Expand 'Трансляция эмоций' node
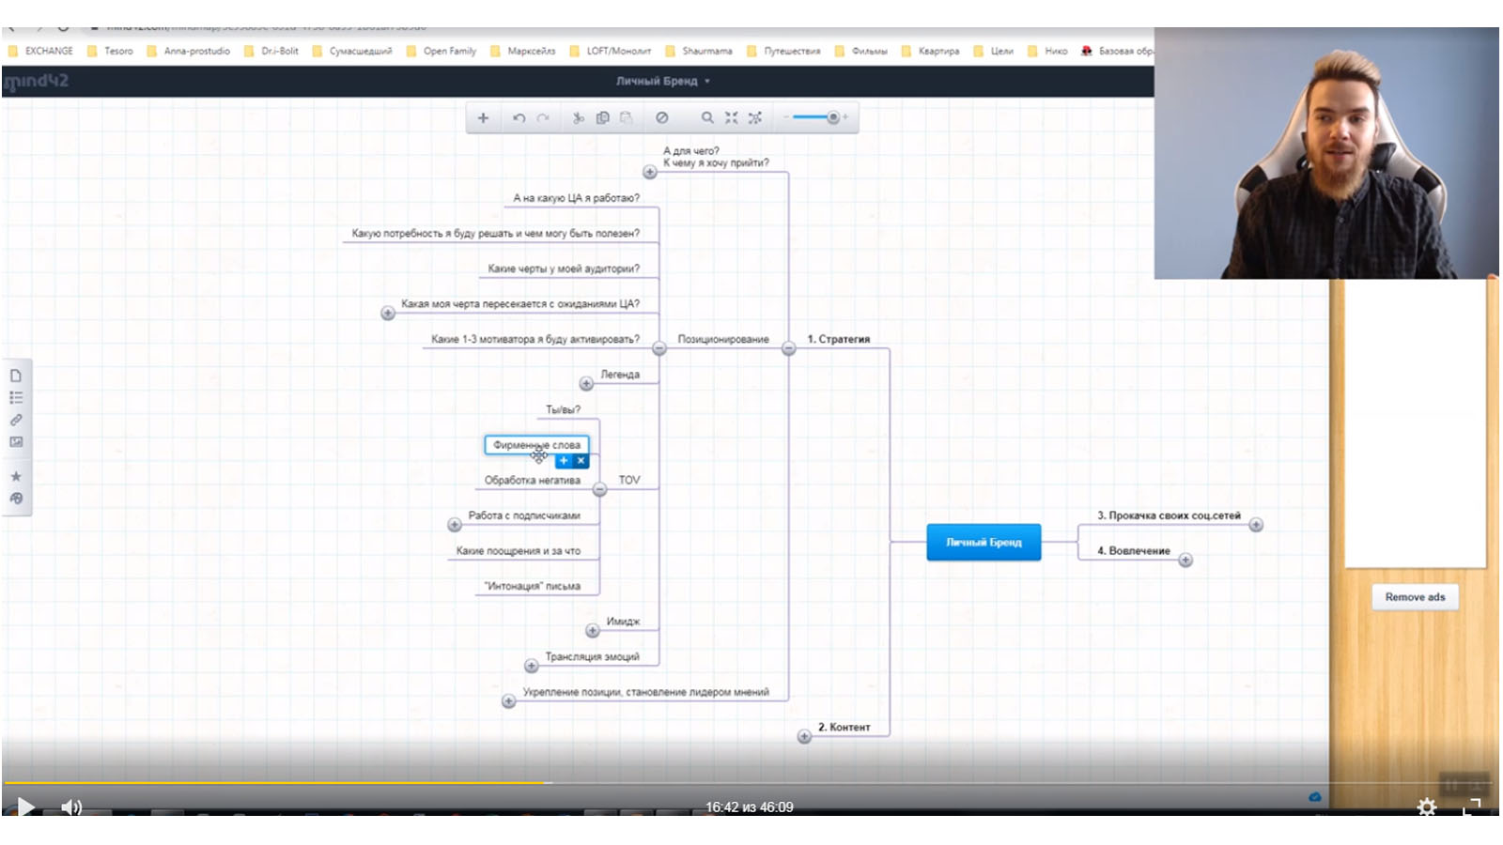The height and width of the screenshot is (845, 1503). [532, 666]
